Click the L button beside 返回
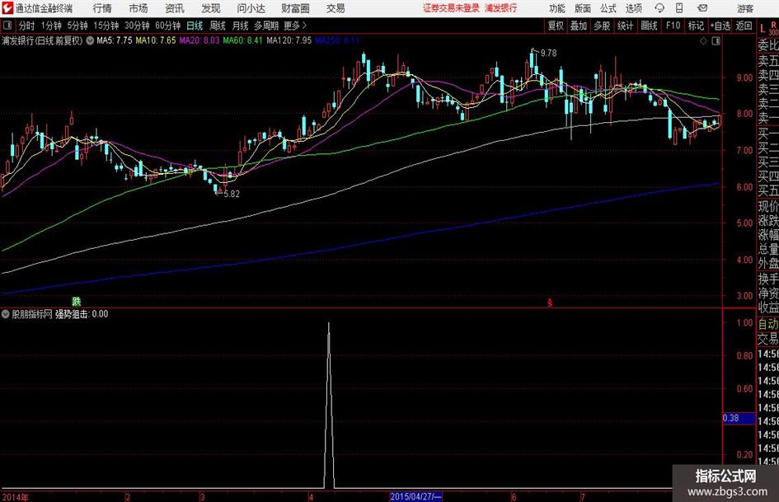The height and width of the screenshot is (502, 779). click(x=763, y=29)
